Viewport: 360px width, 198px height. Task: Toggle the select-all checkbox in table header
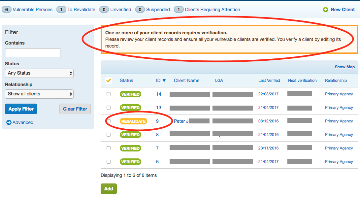point(108,81)
